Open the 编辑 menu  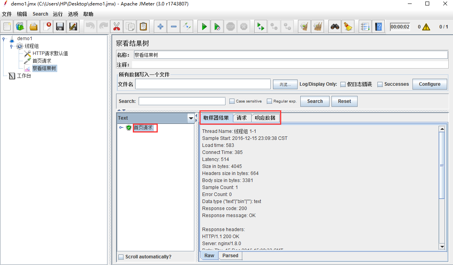(22, 14)
